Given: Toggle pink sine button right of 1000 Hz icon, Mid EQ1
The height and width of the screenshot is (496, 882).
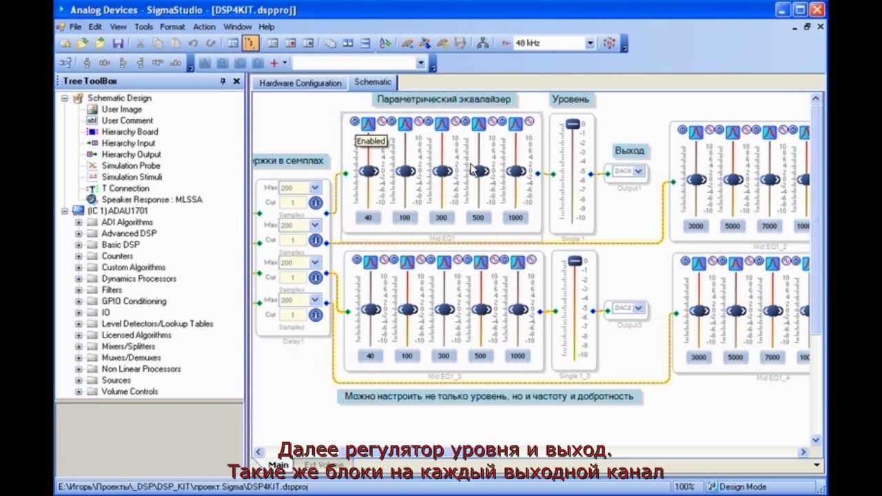Looking at the screenshot, I should (x=529, y=122).
